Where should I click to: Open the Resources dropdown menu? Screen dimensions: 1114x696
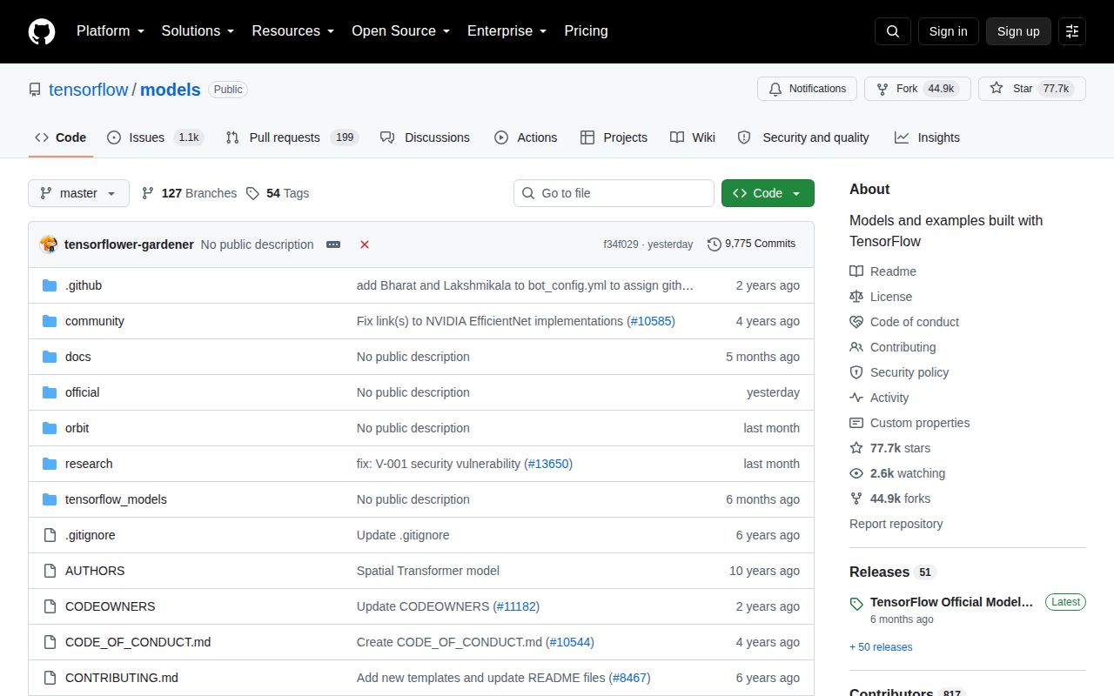[293, 31]
